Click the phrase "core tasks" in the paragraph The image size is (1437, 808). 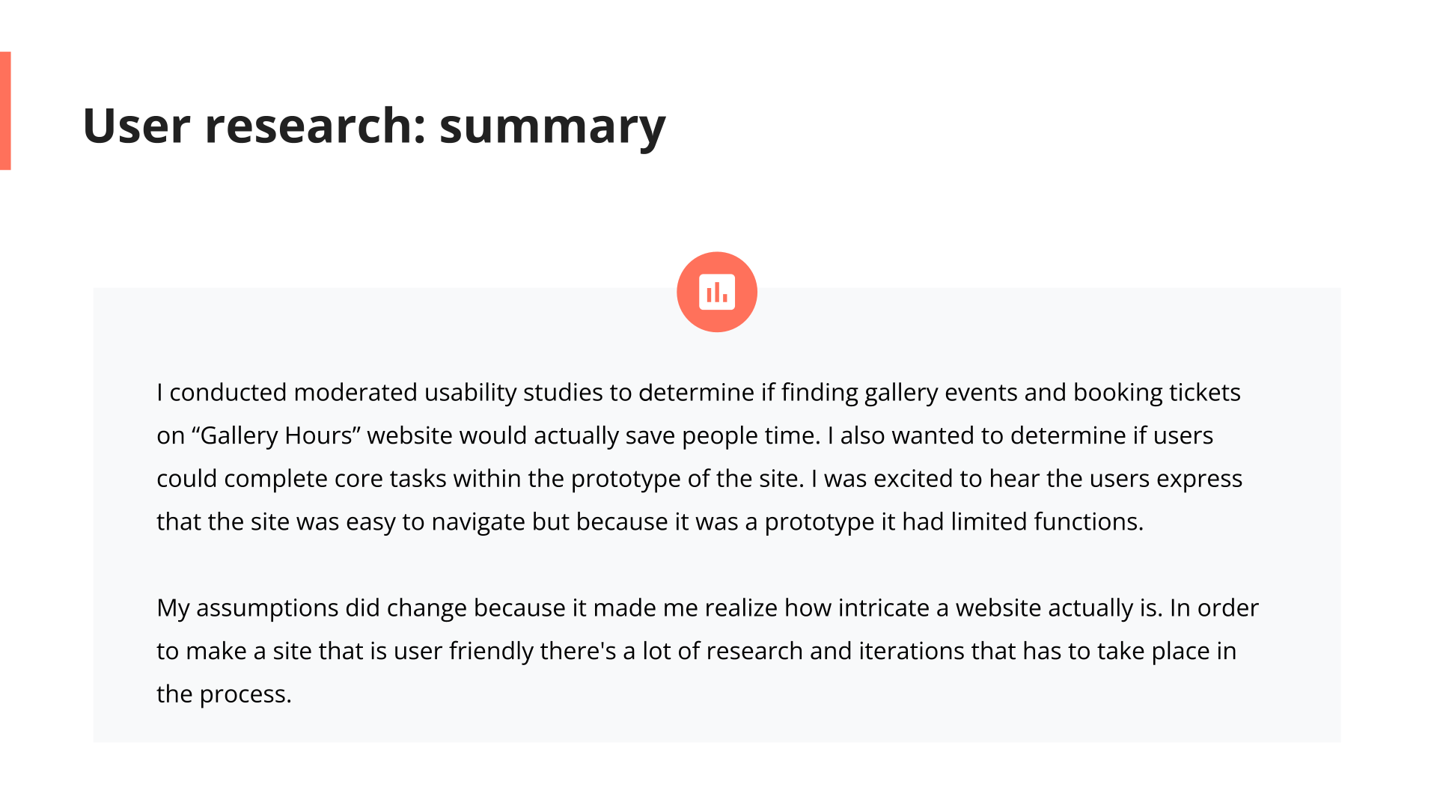[x=390, y=479]
